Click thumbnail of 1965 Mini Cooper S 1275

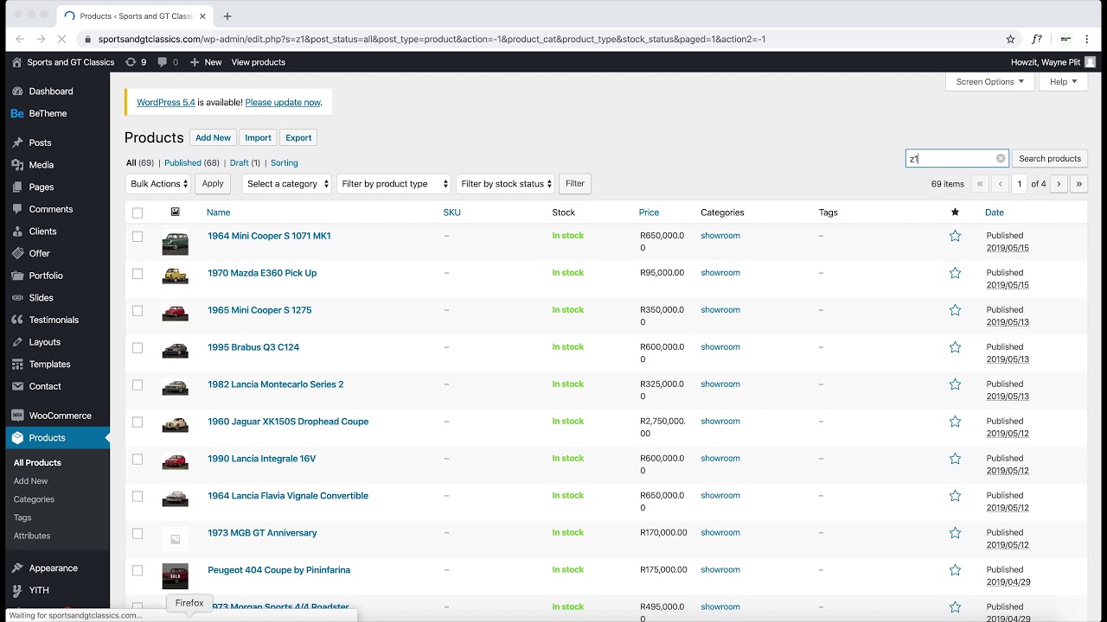pyautogui.click(x=175, y=312)
